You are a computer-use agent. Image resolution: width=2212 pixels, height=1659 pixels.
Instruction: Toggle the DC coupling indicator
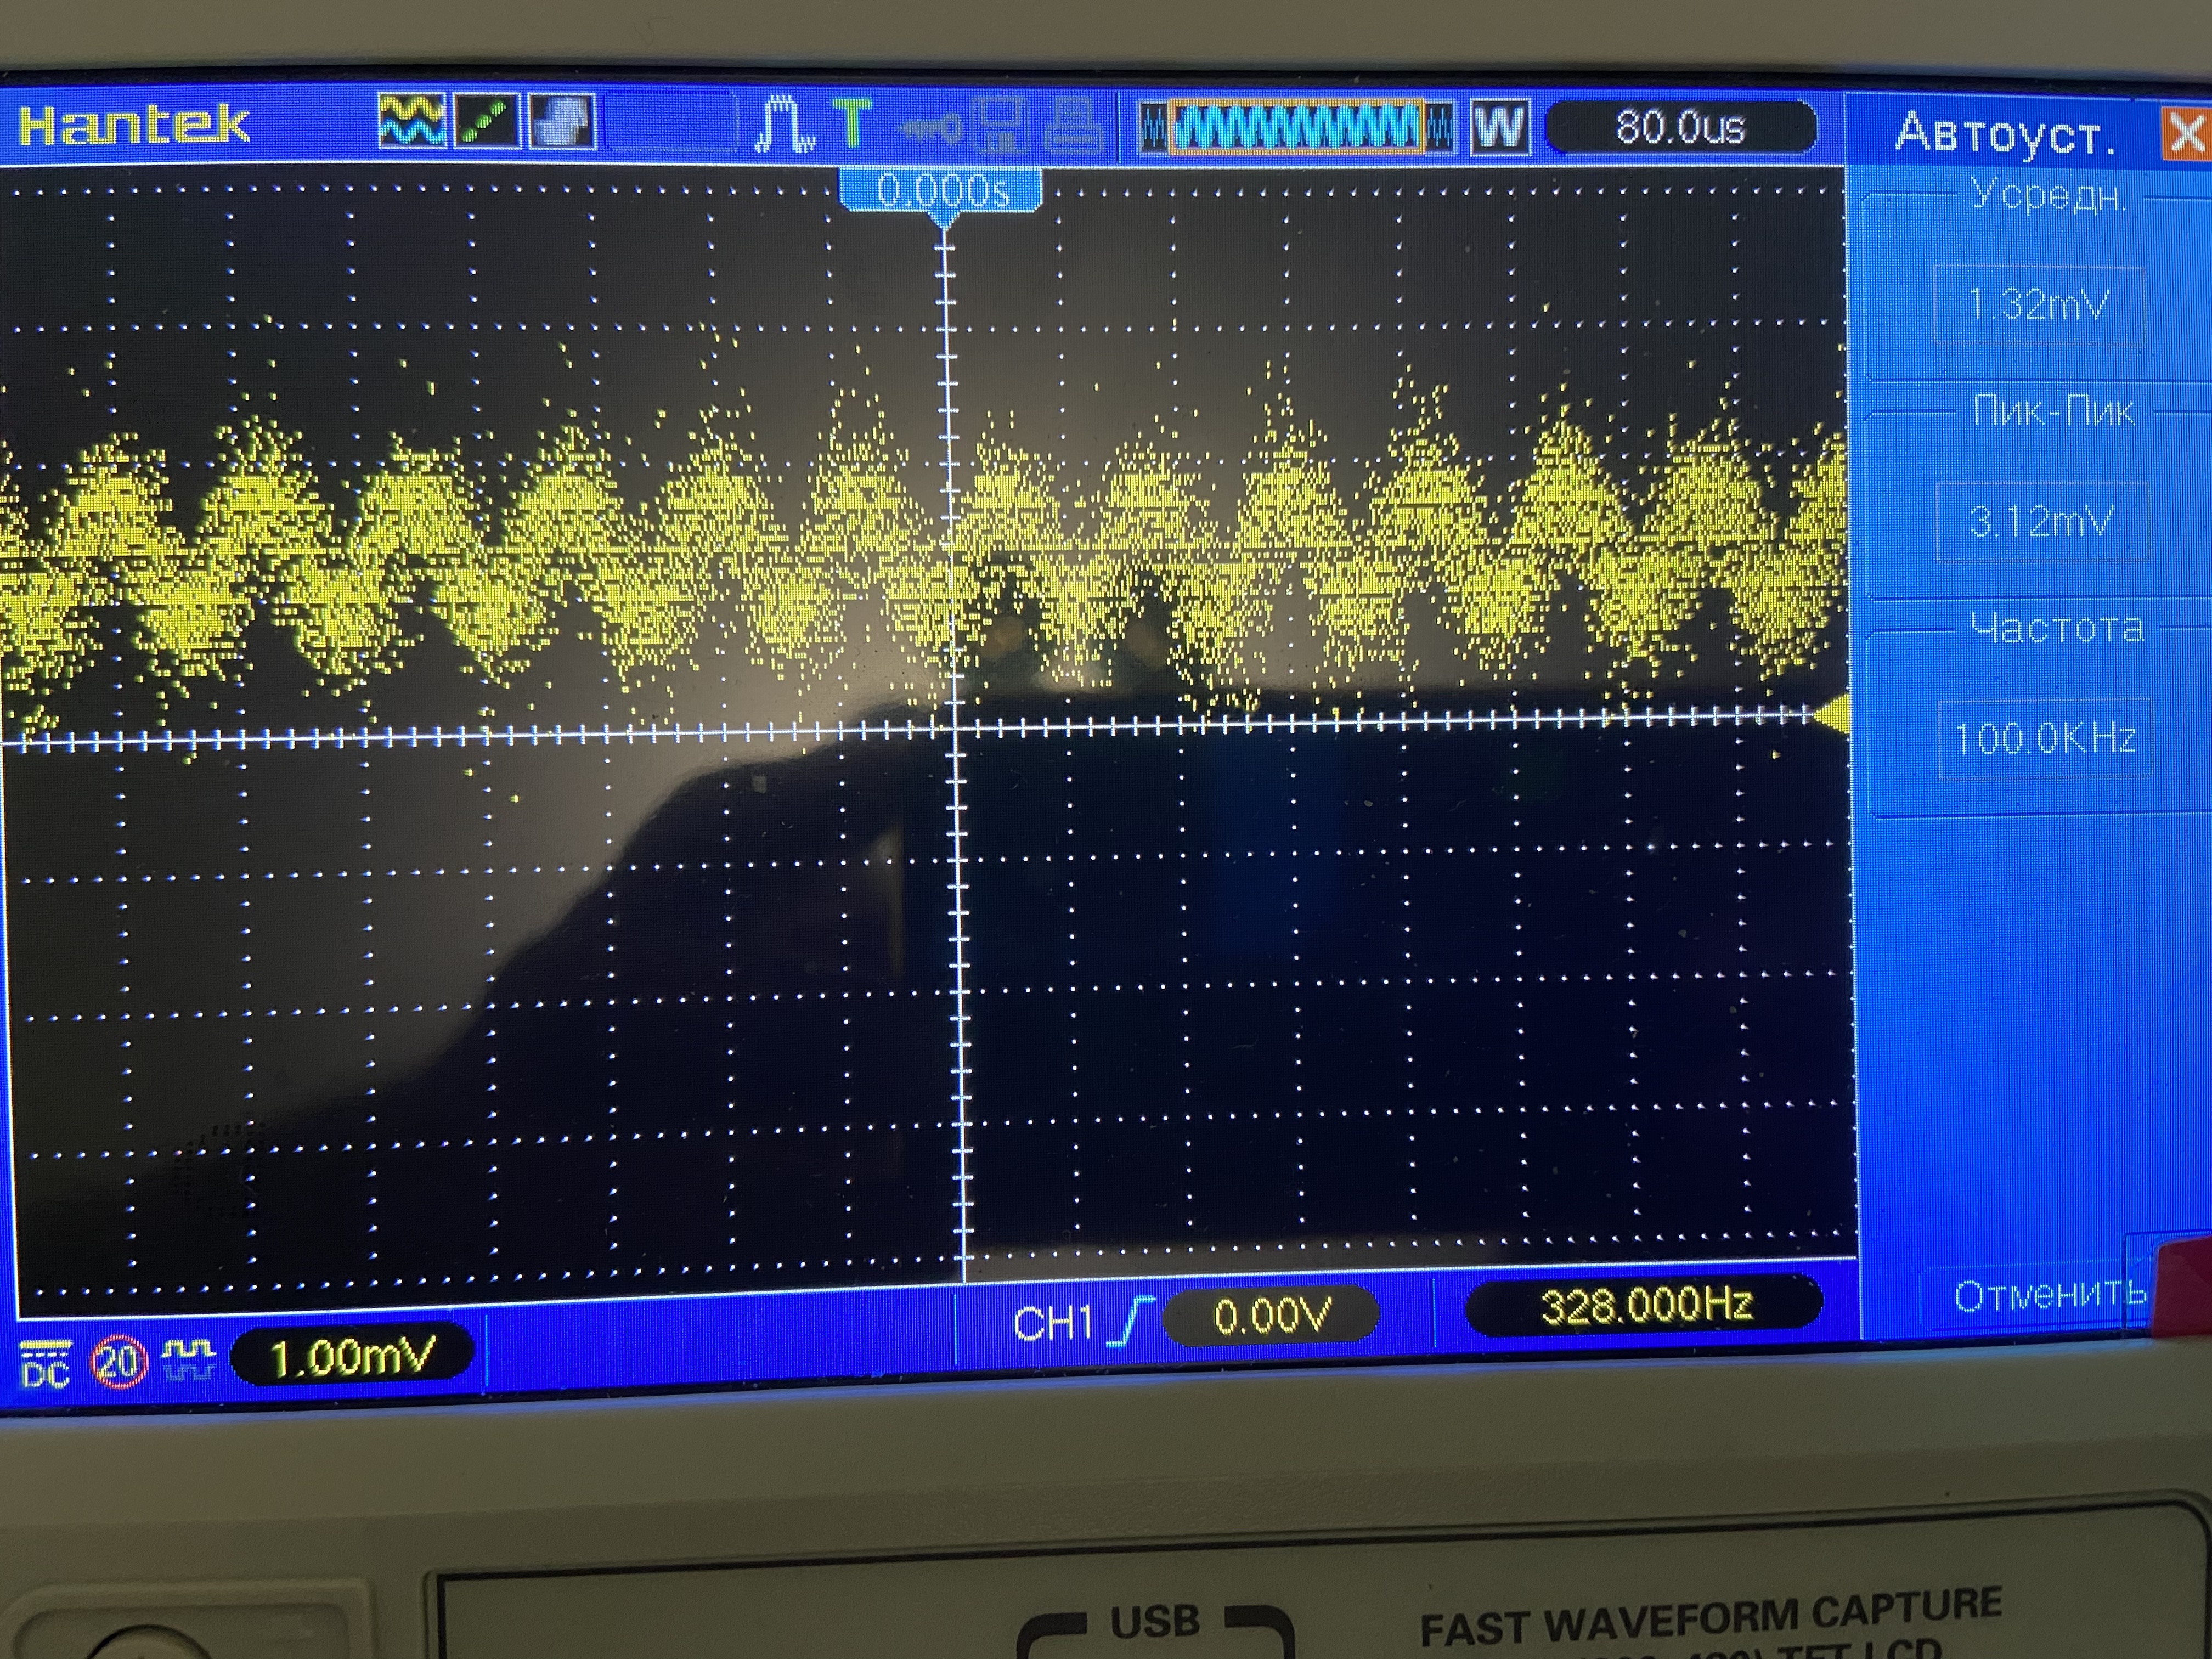click(x=45, y=1364)
